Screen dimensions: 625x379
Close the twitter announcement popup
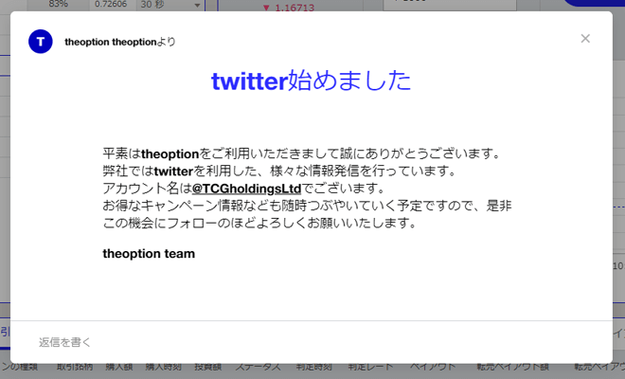(585, 39)
